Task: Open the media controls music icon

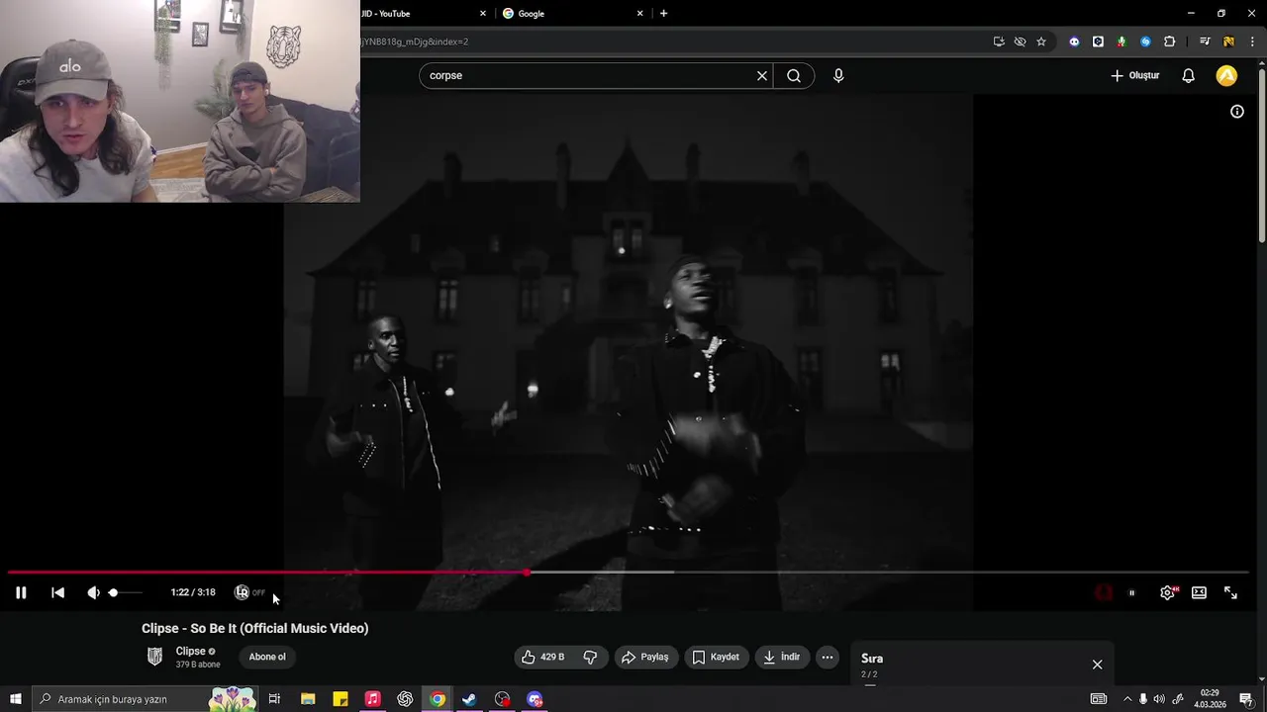Action: 1204,42
